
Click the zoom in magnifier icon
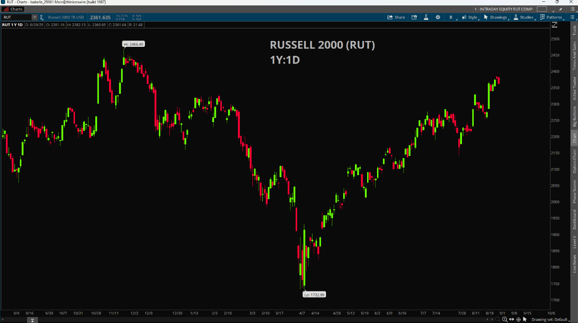pyautogui.click(x=504, y=319)
